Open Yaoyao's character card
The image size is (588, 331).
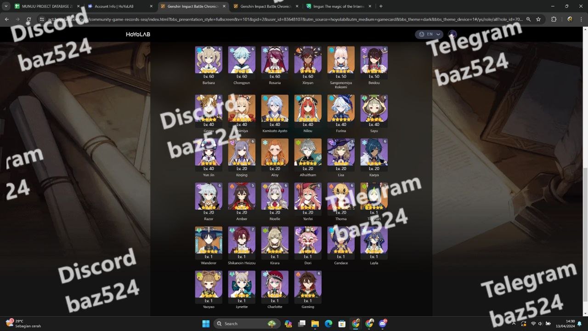[209, 287]
